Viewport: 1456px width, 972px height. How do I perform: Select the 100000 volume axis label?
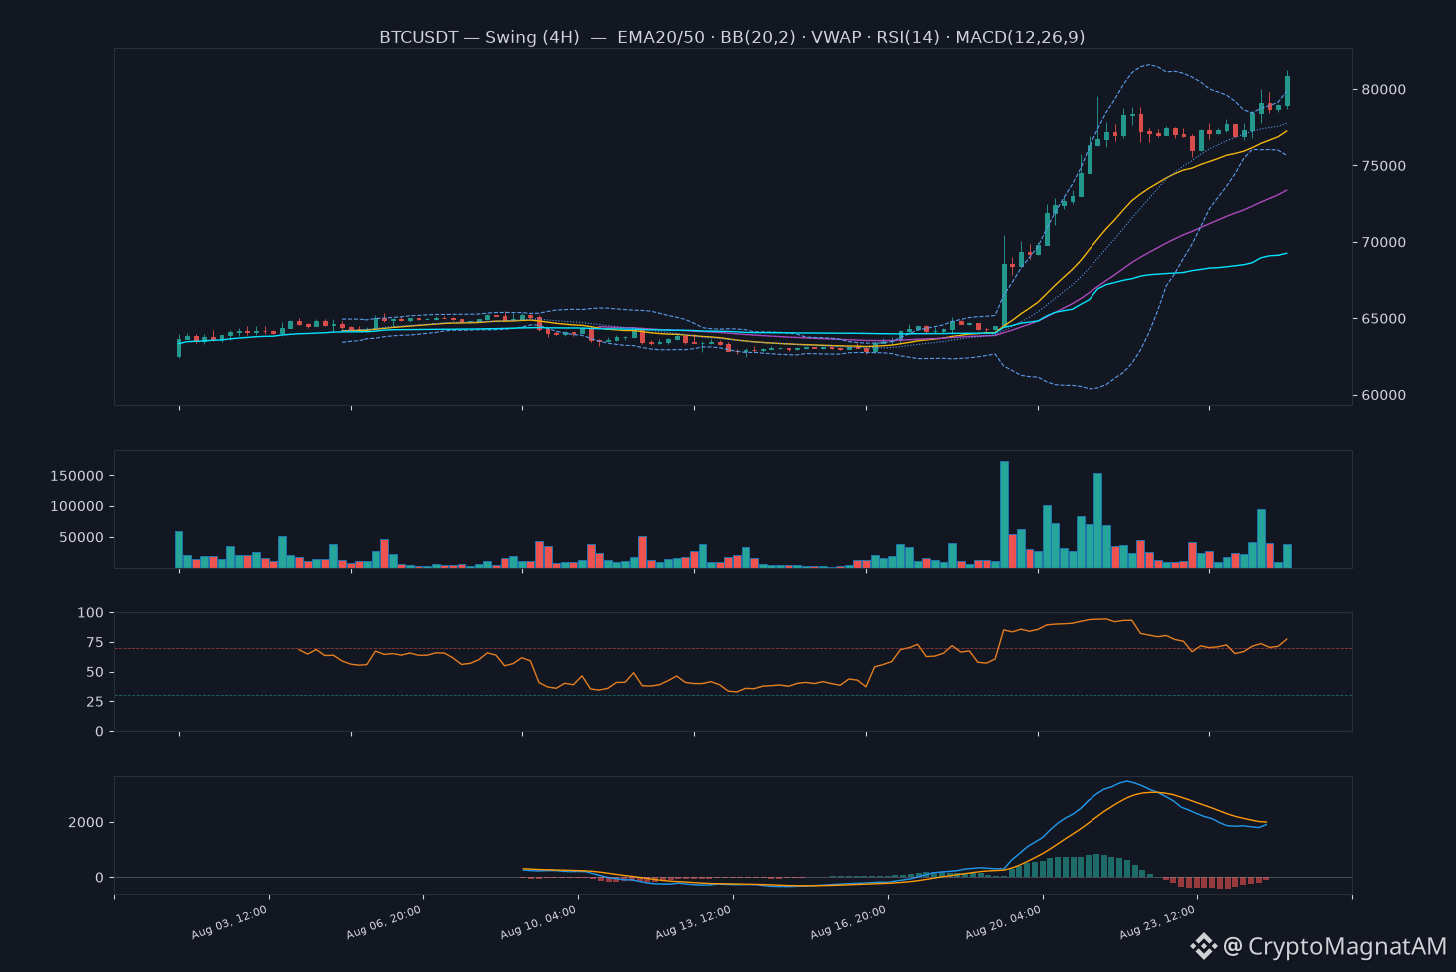point(77,506)
